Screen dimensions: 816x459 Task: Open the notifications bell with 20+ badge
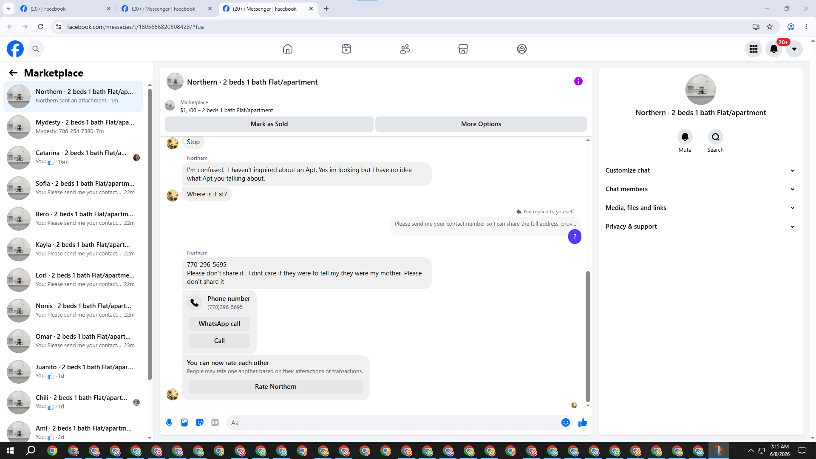click(774, 49)
